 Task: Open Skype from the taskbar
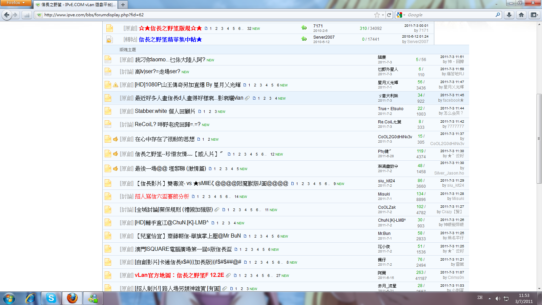point(51,298)
